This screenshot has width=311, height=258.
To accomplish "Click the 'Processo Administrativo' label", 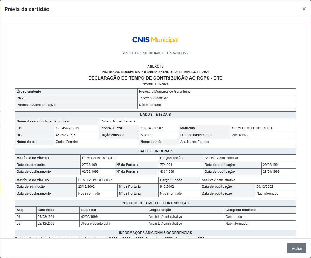I will pos(36,105).
